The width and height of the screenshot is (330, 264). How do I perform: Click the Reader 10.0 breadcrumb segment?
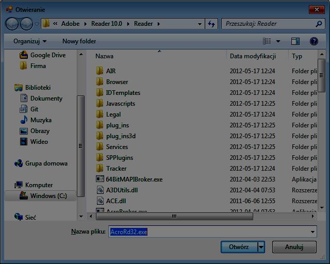pos(107,24)
